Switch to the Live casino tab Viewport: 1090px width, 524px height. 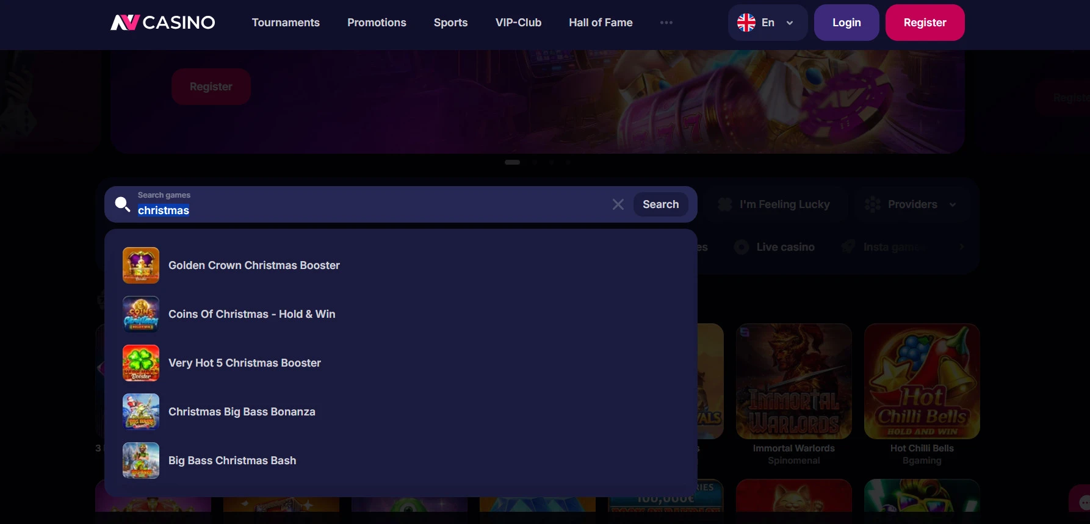[774, 247]
